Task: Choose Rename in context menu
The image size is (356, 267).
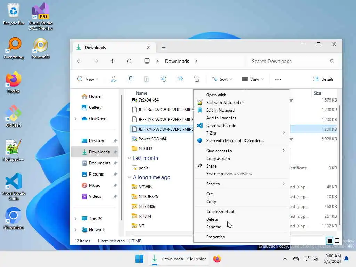Action: pyautogui.click(x=242, y=227)
